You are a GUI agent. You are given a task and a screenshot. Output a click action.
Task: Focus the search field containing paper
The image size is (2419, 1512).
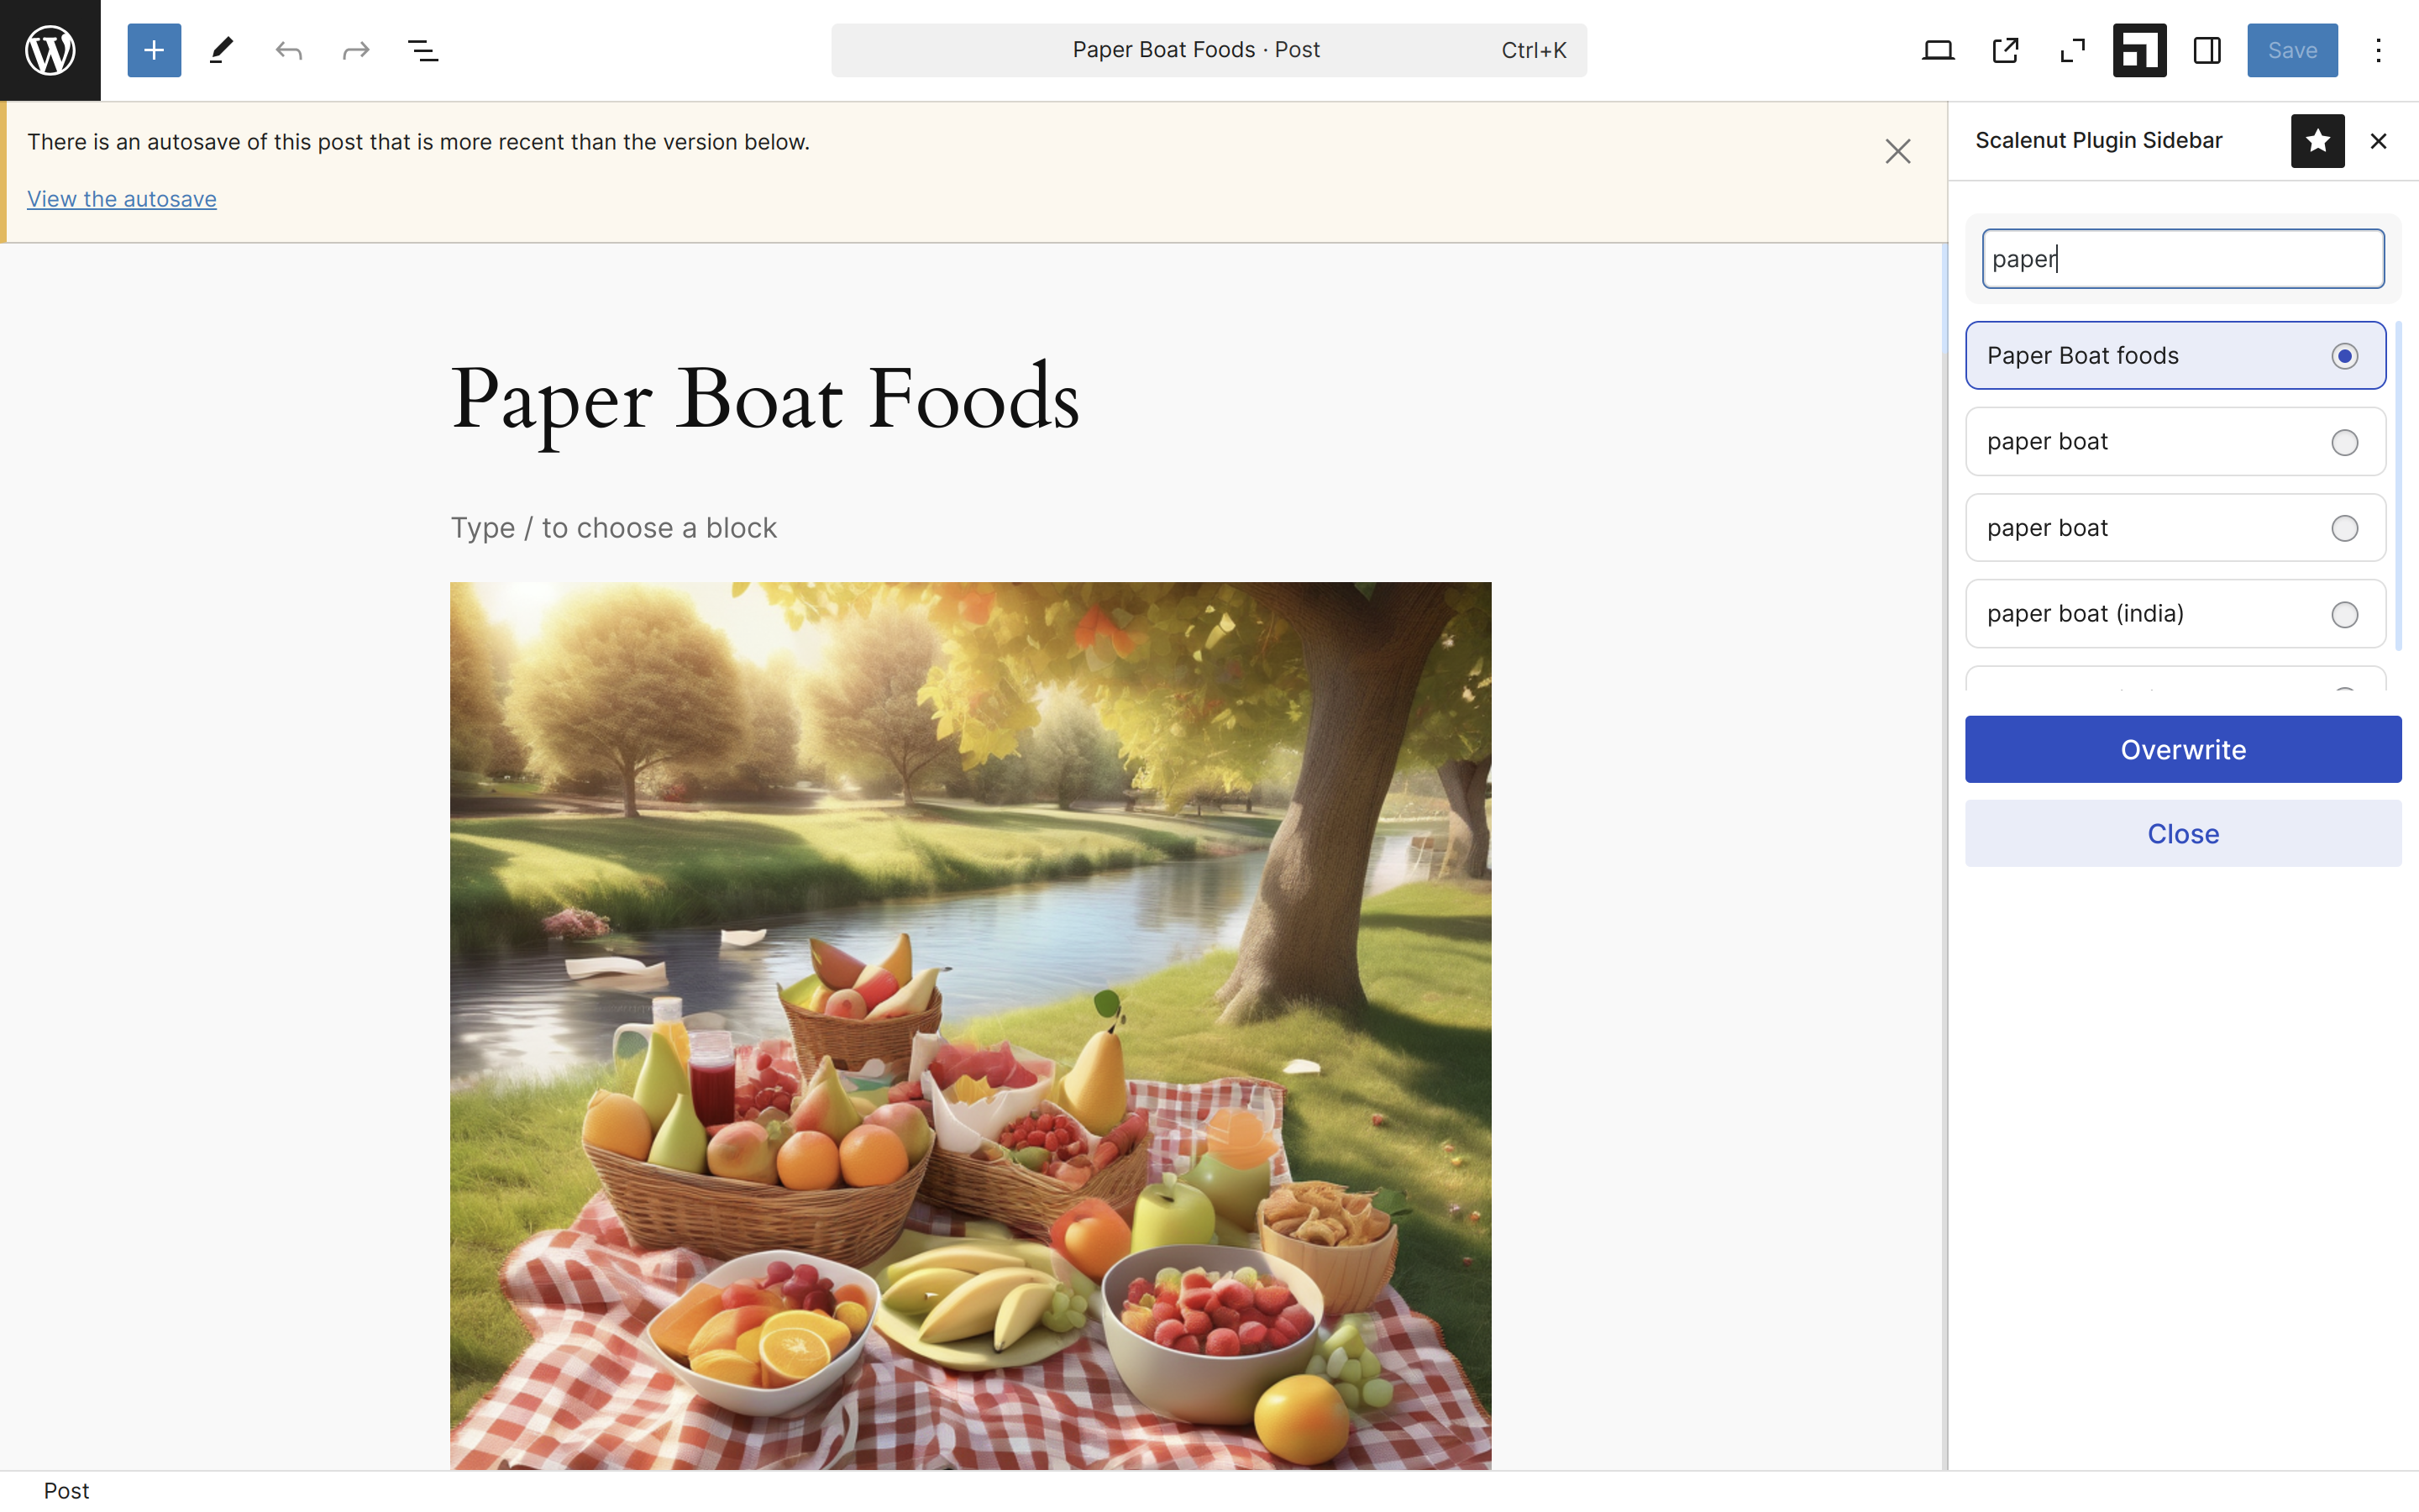2183,259
